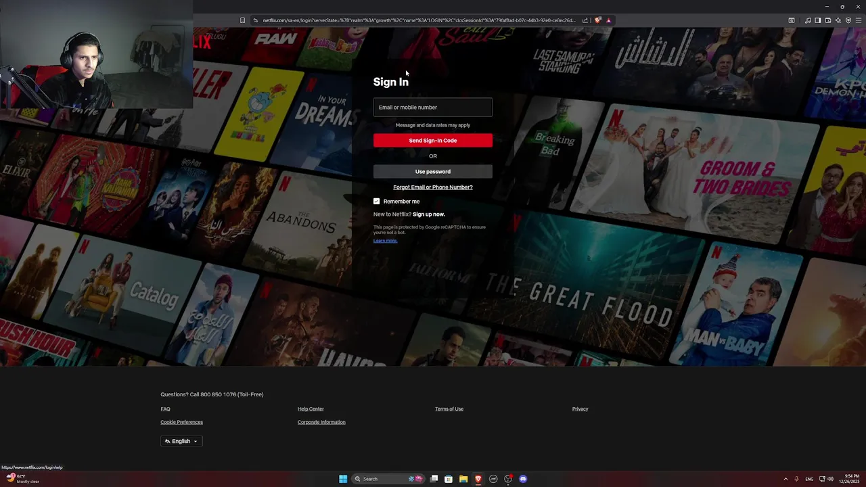
Task: Open Microsoft Store from the taskbar
Action: pos(449,479)
